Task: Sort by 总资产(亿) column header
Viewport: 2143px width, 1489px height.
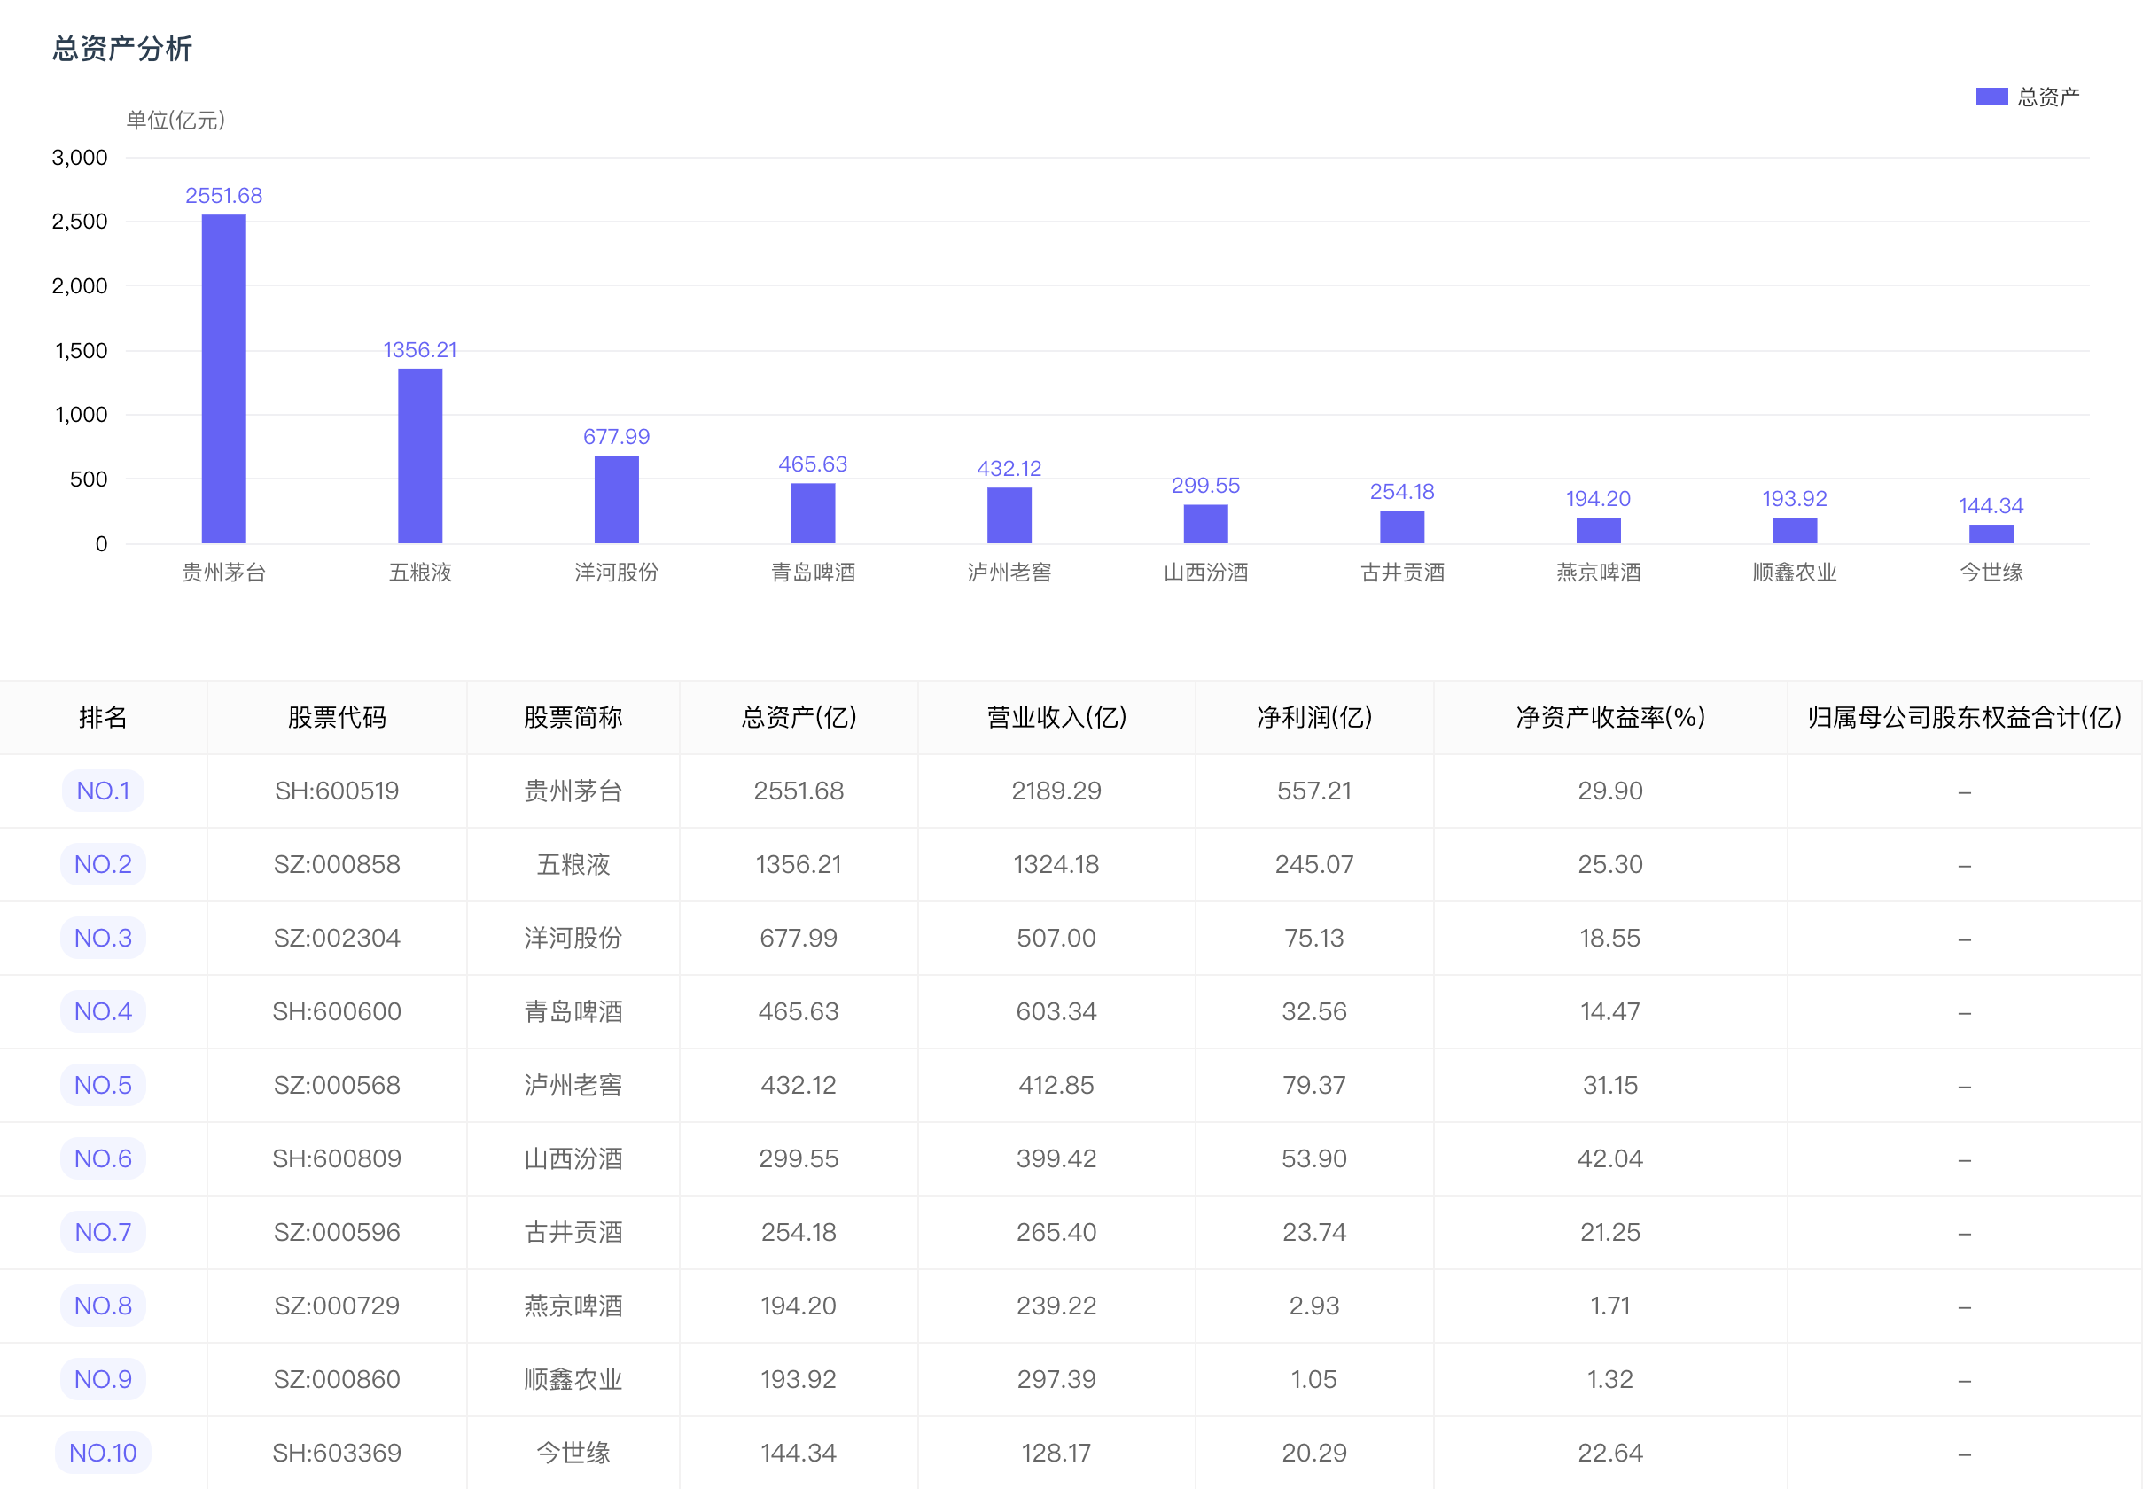Action: [x=799, y=716]
